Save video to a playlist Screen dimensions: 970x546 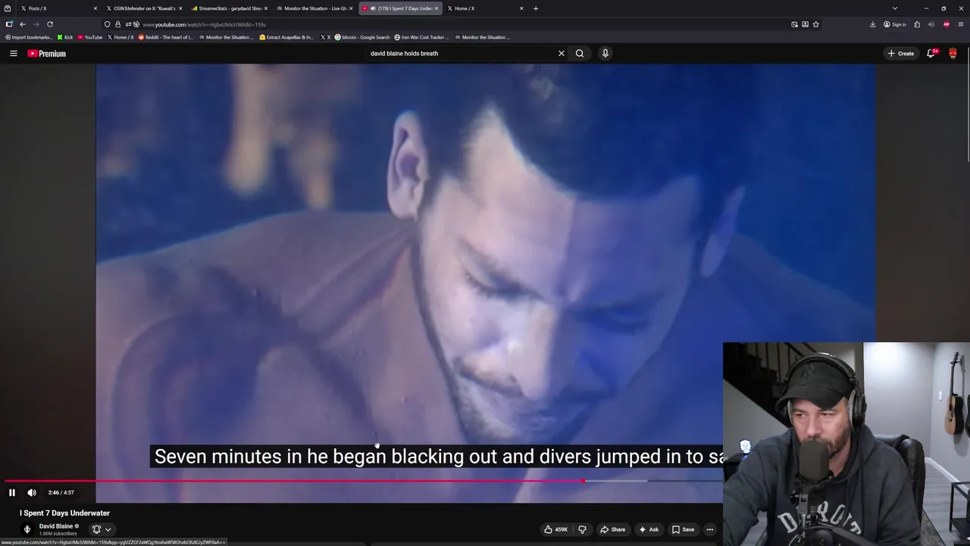tap(683, 529)
